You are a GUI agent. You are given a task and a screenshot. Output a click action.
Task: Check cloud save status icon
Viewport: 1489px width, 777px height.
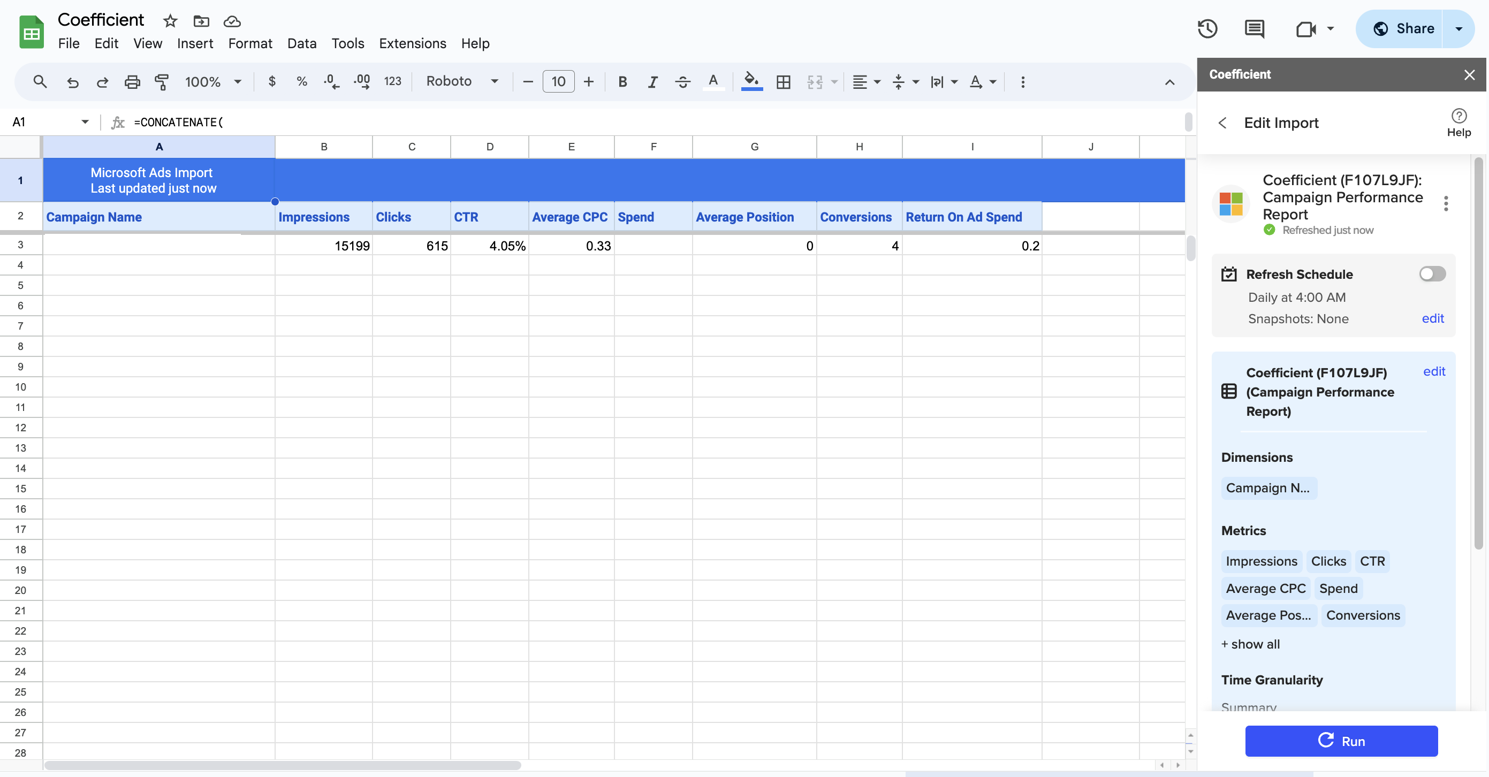232,21
